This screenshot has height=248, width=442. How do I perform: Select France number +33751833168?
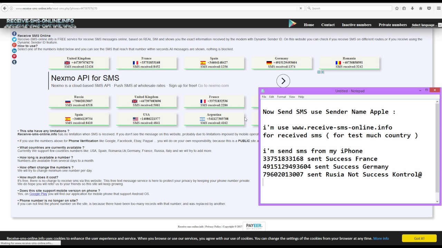click(146, 63)
